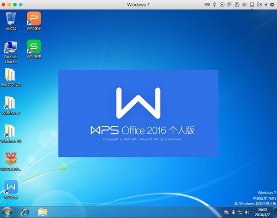Open the Windows 7 folder shortcut

[11, 106]
